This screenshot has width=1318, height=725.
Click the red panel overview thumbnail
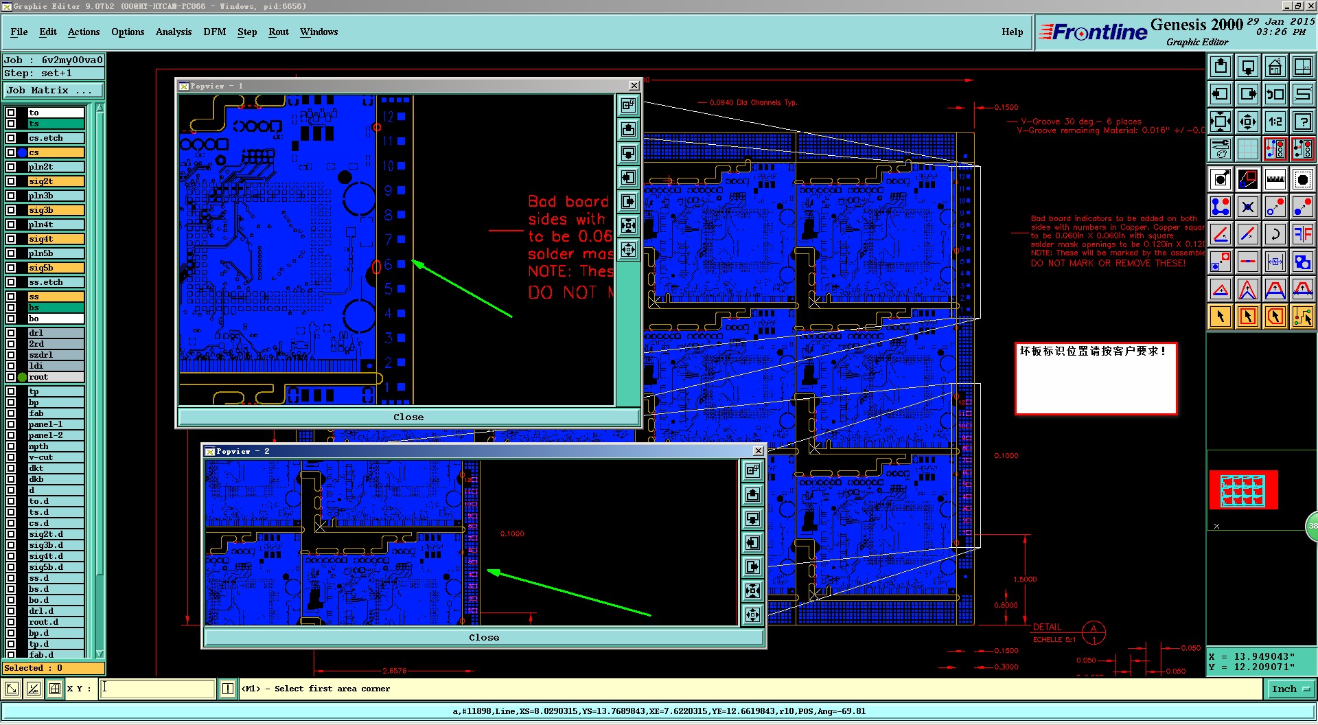(1243, 490)
